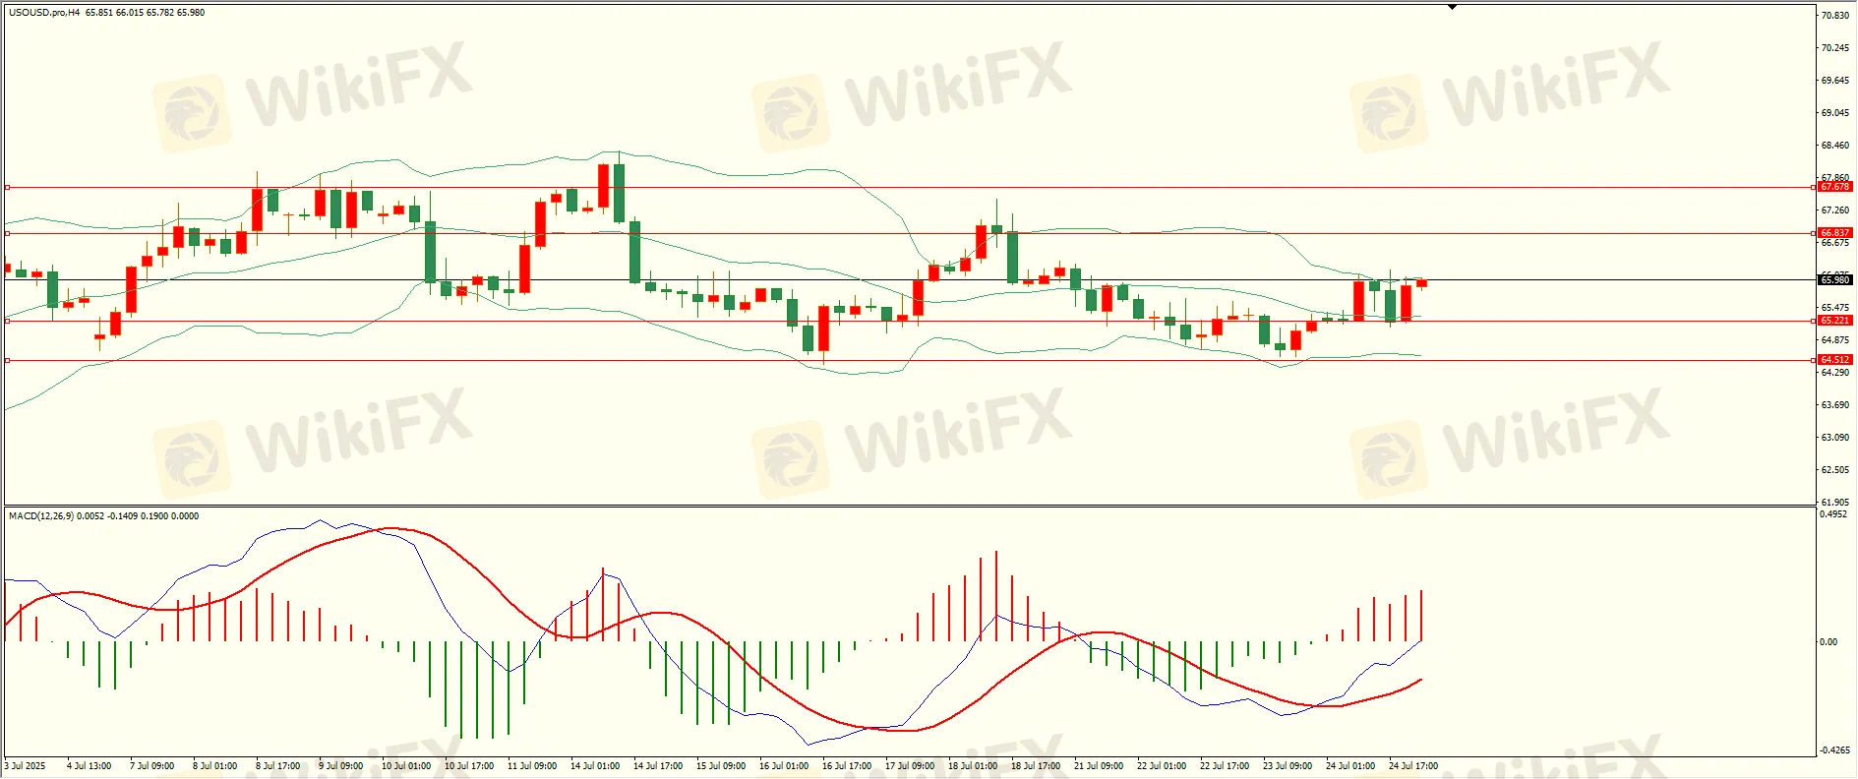Click the 0.4952 MACD scale value
The width and height of the screenshot is (1858, 779).
coord(1833,514)
